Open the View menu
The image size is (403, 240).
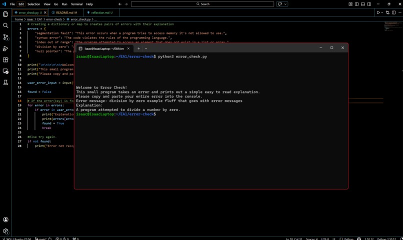[x=47, y=4]
